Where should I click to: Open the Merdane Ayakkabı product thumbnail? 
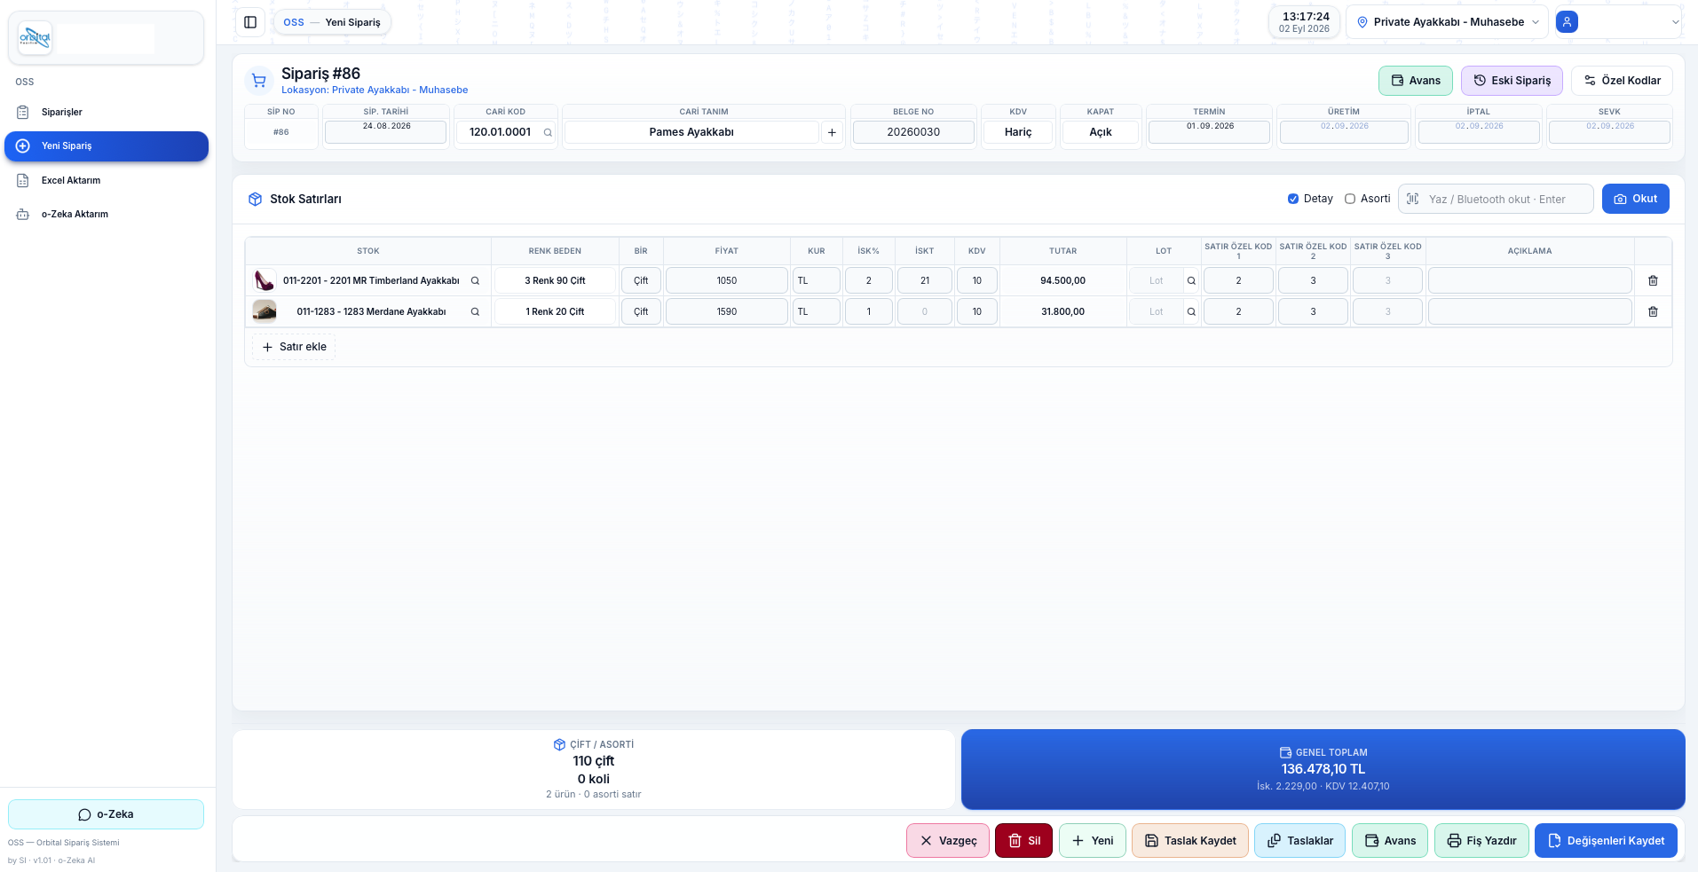point(265,311)
